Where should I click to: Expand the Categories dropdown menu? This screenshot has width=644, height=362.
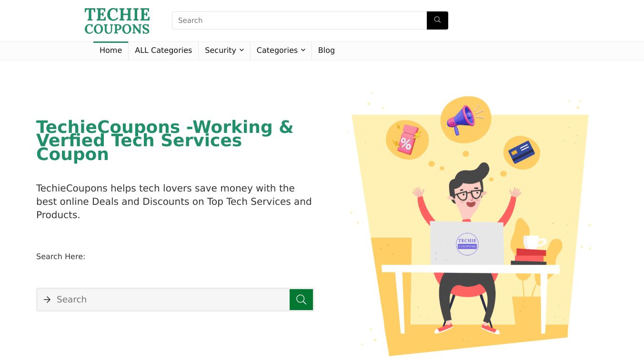click(x=281, y=50)
